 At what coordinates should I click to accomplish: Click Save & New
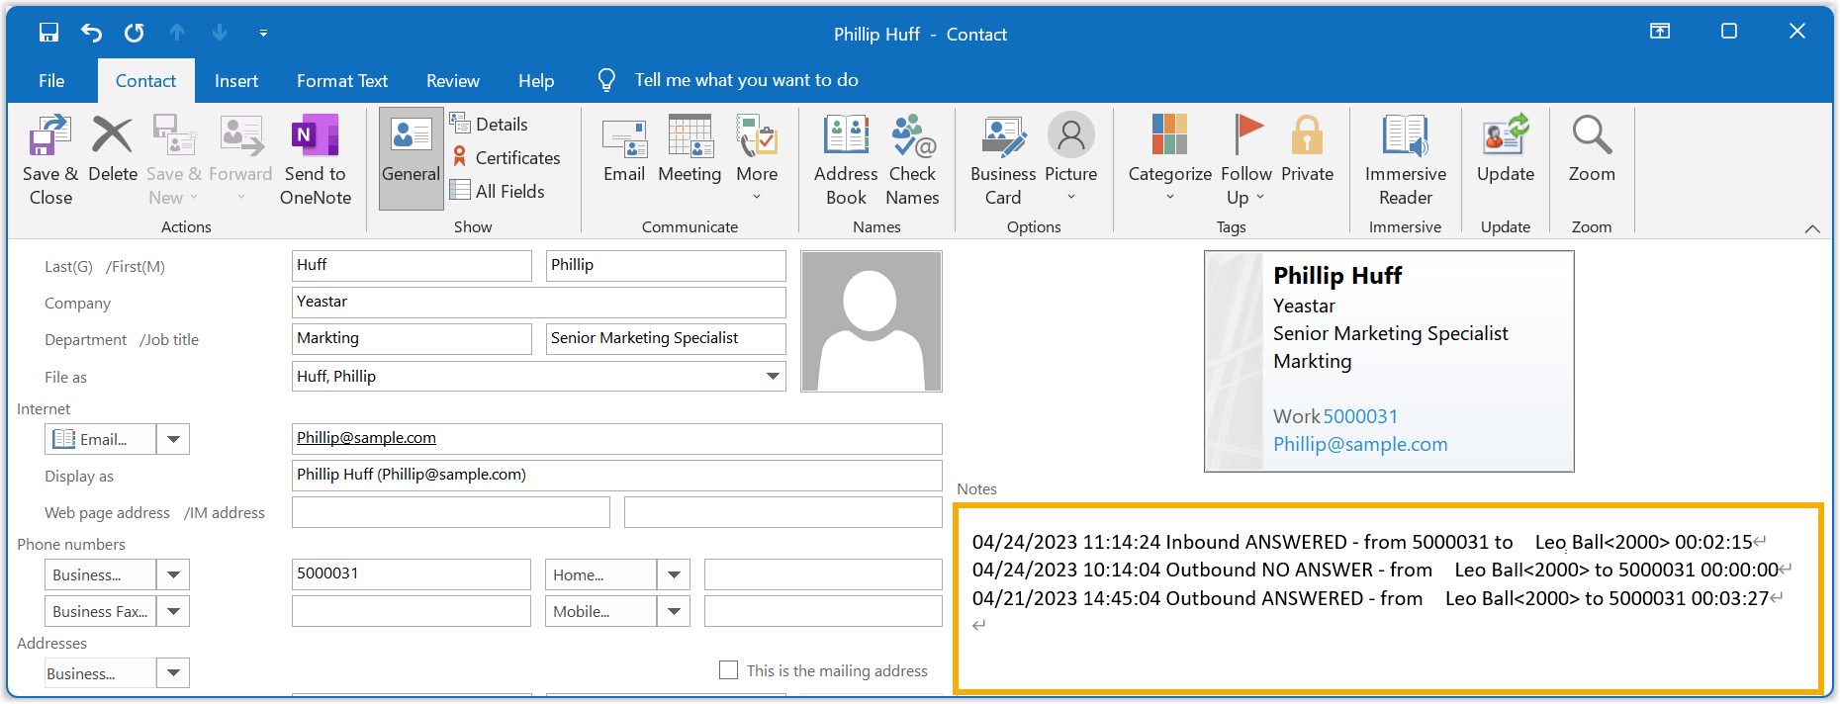(x=174, y=159)
